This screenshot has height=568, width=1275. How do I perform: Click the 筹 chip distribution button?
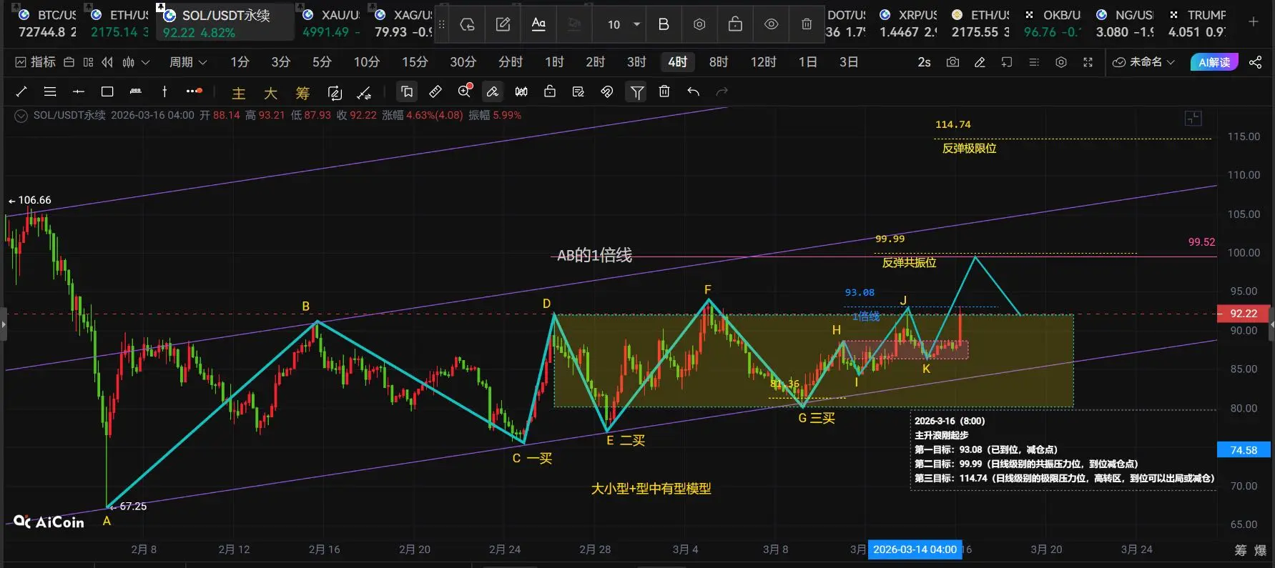pos(302,93)
